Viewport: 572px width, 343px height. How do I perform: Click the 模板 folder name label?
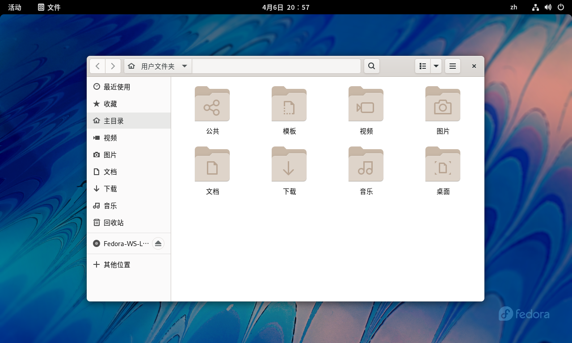pyautogui.click(x=290, y=131)
